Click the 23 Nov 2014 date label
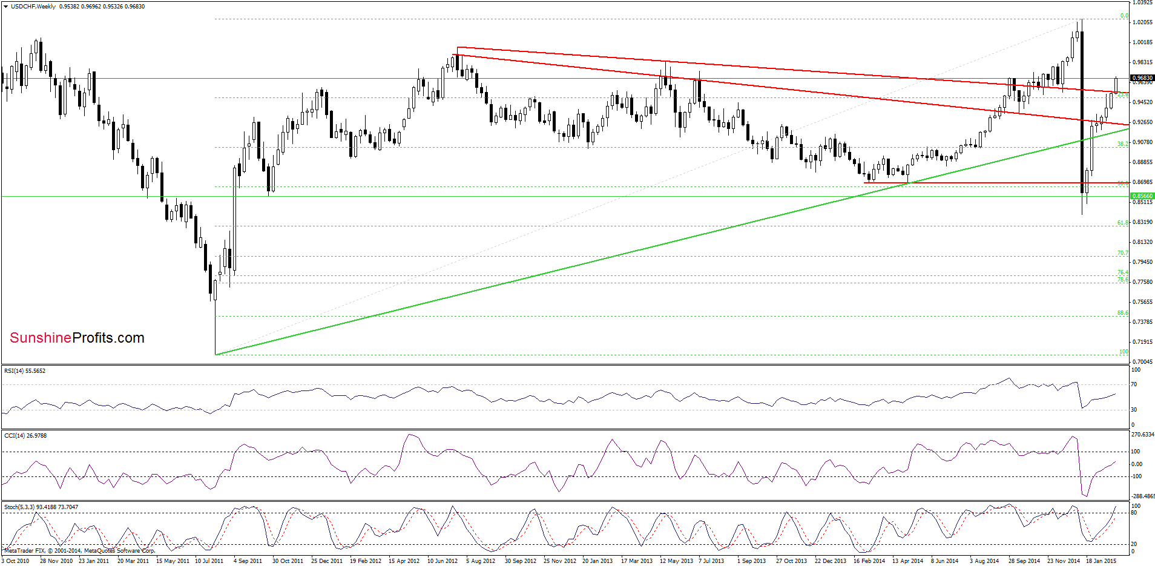Screen dimensions: 1155x566 pyautogui.click(x=1064, y=561)
